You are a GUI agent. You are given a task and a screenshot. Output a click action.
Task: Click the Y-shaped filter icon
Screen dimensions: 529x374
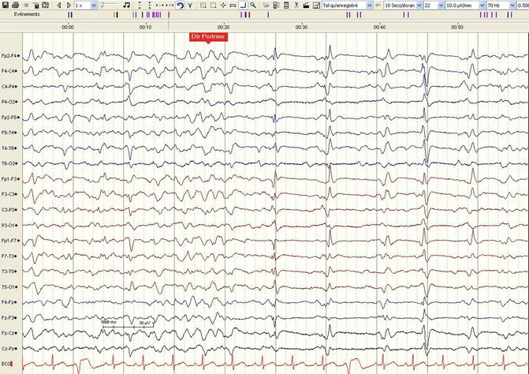[190, 5]
